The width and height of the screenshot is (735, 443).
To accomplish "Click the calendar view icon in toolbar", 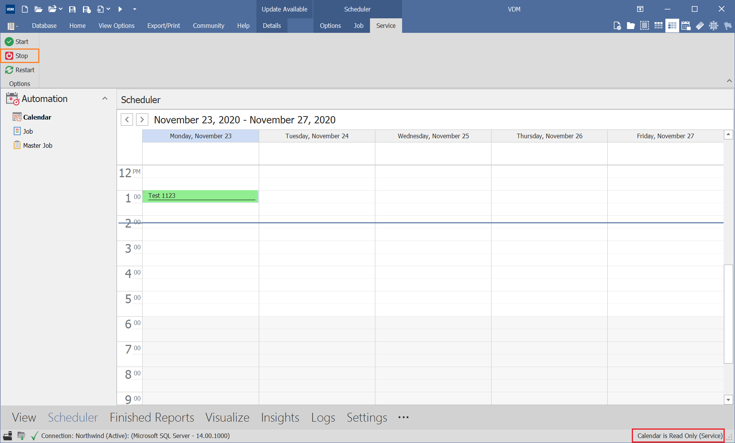I will (x=686, y=26).
